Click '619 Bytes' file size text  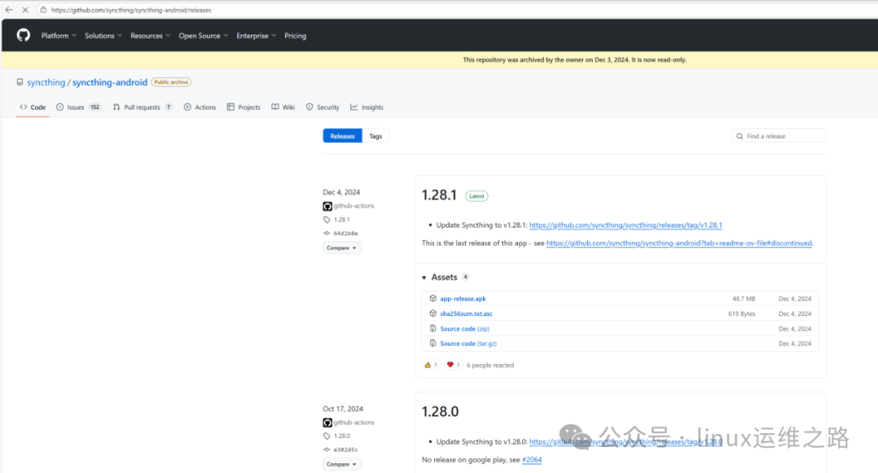pyautogui.click(x=741, y=314)
